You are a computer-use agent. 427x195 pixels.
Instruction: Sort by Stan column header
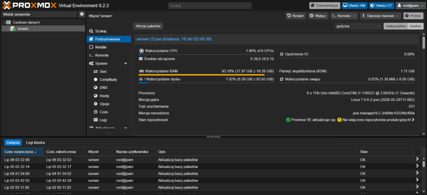[385, 152]
